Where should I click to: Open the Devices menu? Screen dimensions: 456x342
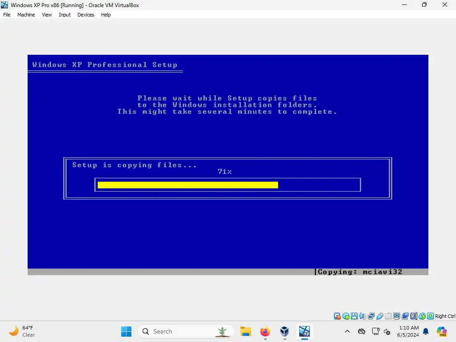pyautogui.click(x=85, y=15)
